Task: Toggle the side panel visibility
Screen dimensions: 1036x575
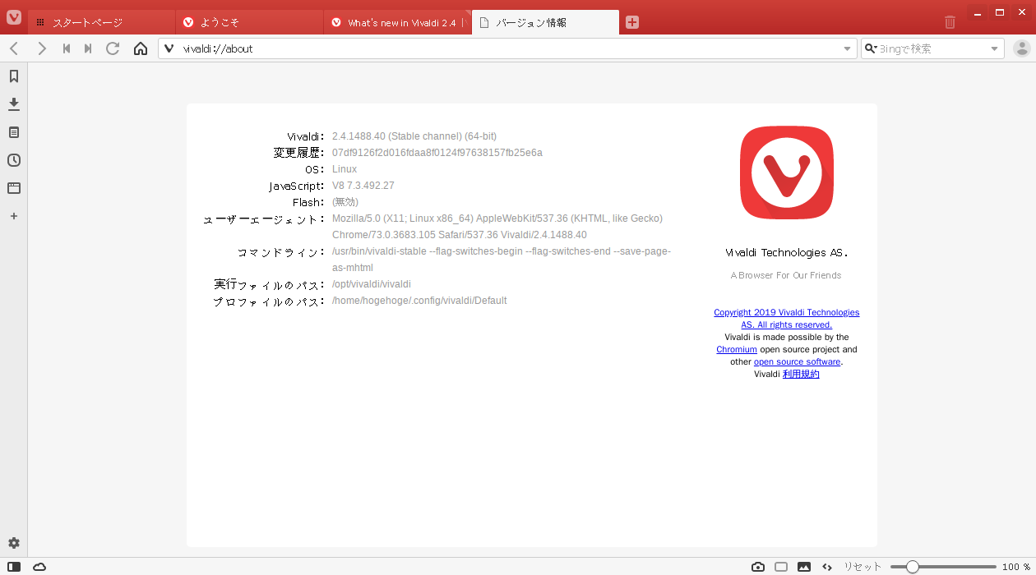Action: pos(14,567)
